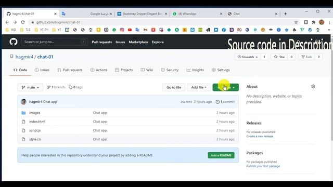Expand the green Code download dropdown
333x187 pixels.
pyautogui.click(x=225, y=87)
